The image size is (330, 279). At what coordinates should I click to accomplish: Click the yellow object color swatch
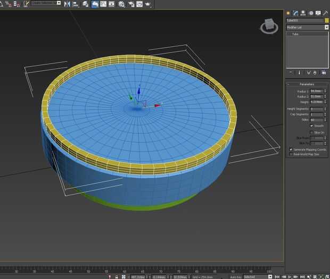[x=326, y=20]
